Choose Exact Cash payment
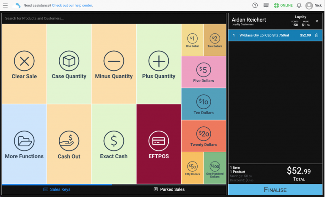 pyautogui.click(x=113, y=144)
